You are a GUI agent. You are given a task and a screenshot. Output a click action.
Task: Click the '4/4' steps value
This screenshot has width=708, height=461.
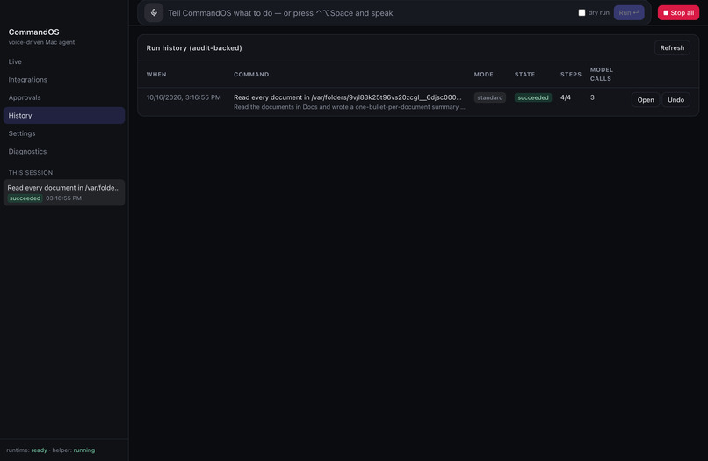[x=566, y=97]
